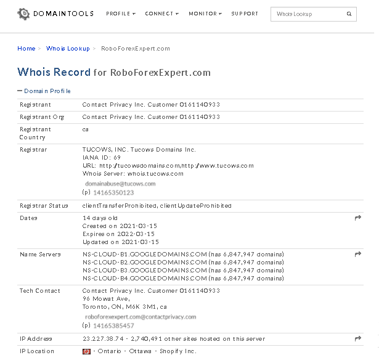This screenshot has height=355, width=379.
Task: Select RoboForexExpert.com breadcrumb text
Action: (x=136, y=49)
